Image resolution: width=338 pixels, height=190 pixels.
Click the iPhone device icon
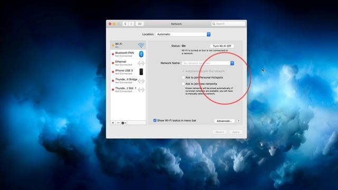(x=141, y=72)
